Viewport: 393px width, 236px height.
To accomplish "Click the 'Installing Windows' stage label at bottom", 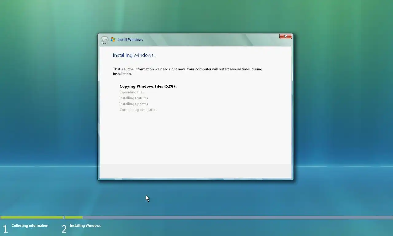I will pos(85,226).
